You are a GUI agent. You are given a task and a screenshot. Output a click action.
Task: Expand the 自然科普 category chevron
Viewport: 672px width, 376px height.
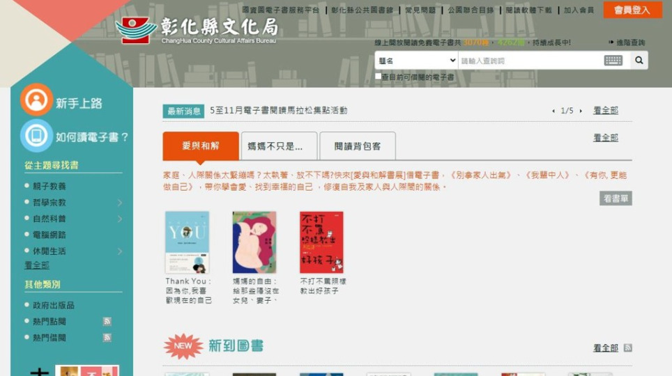(120, 219)
